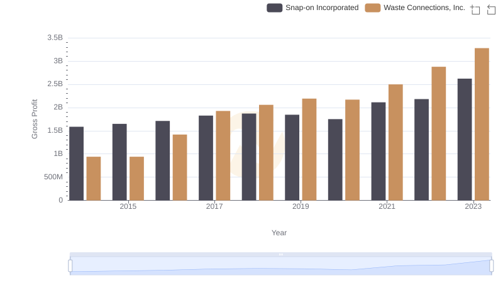Click the Gross Profit axis title
The width and height of the screenshot is (503, 290).
35,119
